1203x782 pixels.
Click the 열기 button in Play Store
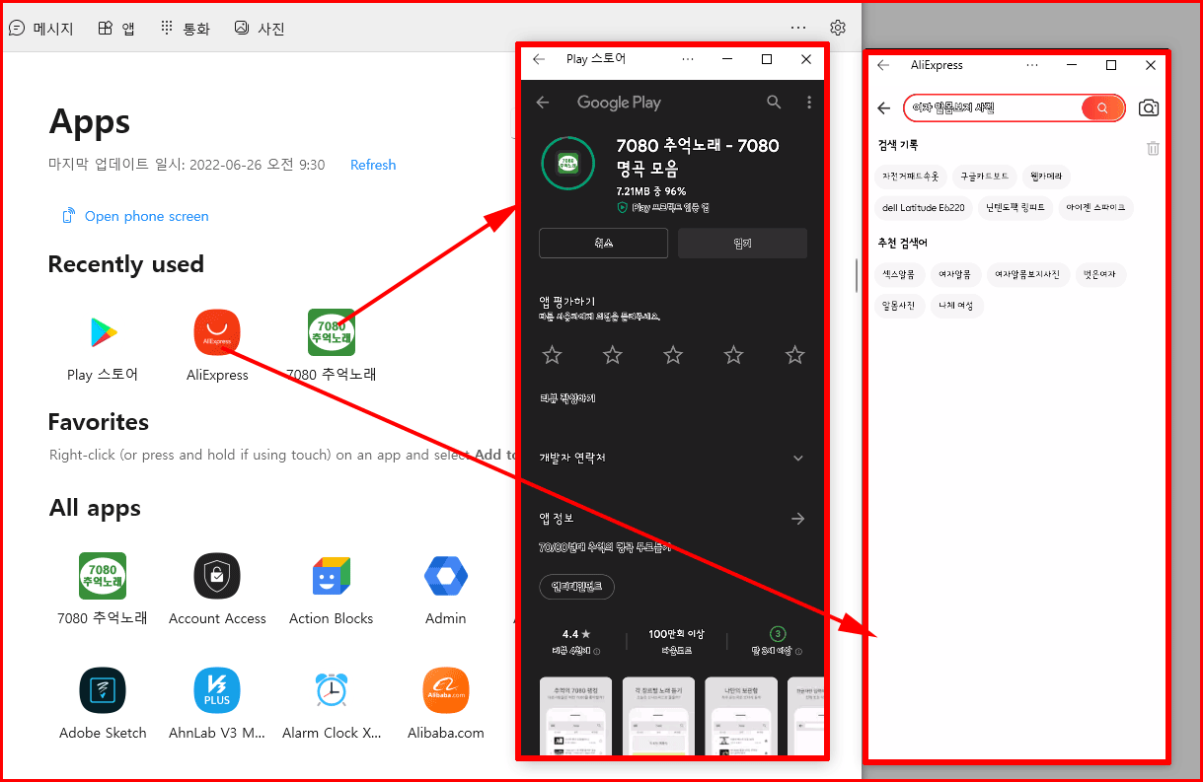pyautogui.click(x=742, y=243)
